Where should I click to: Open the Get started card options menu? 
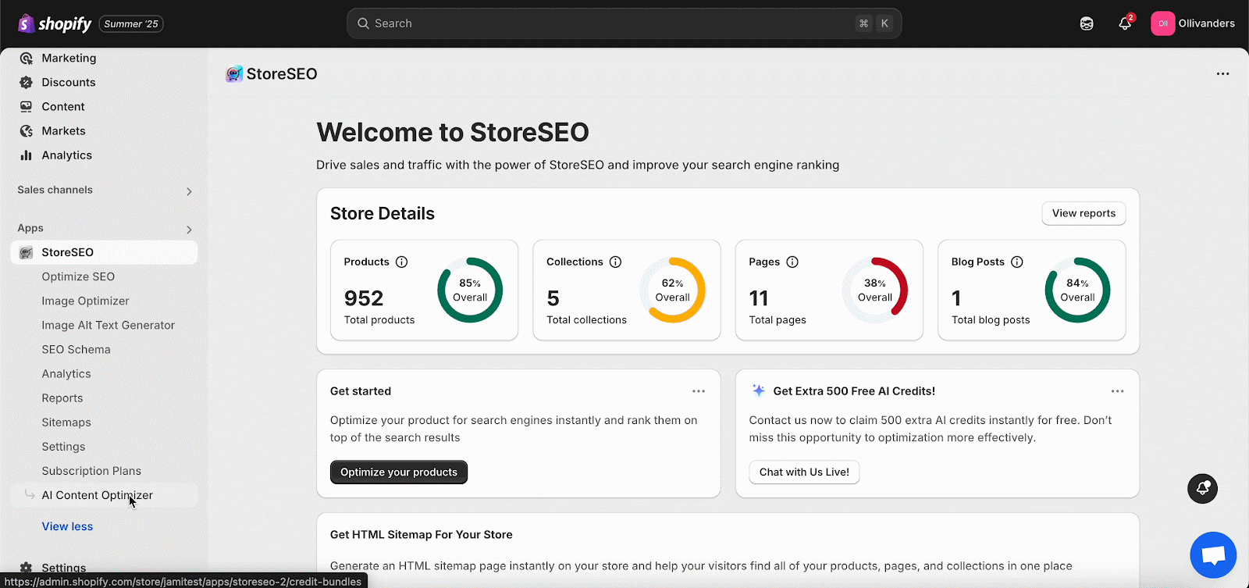click(699, 391)
